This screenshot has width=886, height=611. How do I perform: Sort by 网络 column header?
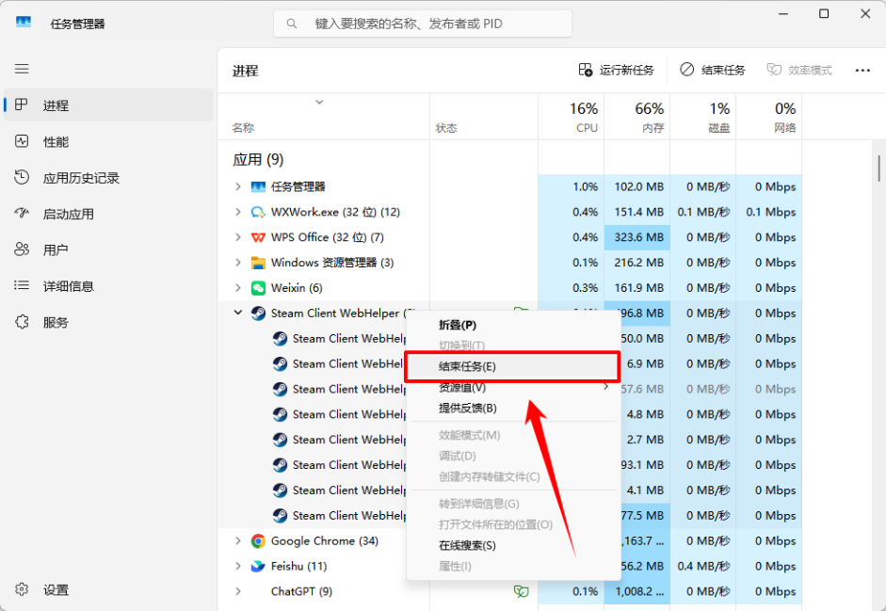click(769, 117)
